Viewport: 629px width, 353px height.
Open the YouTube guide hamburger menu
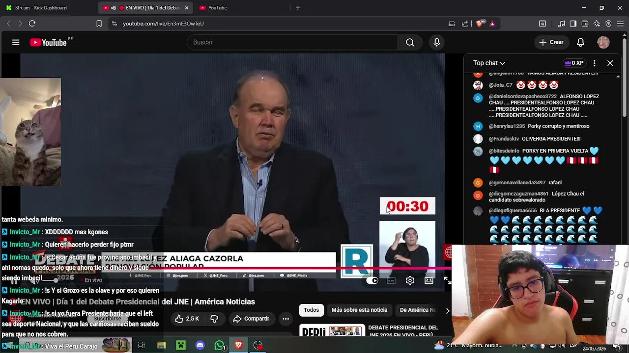16,42
